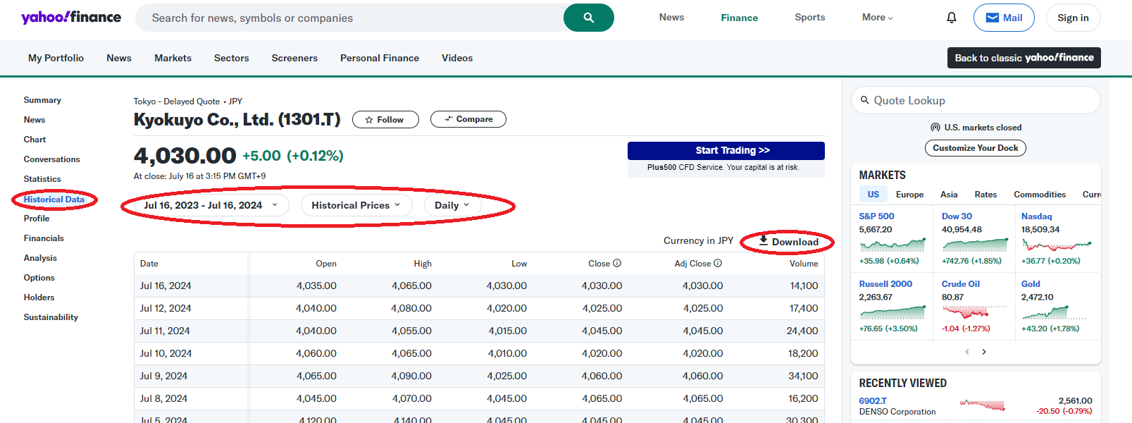Open the Gold market link
Image resolution: width=1132 pixels, height=423 pixels.
pyautogui.click(x=1031, y=284)
